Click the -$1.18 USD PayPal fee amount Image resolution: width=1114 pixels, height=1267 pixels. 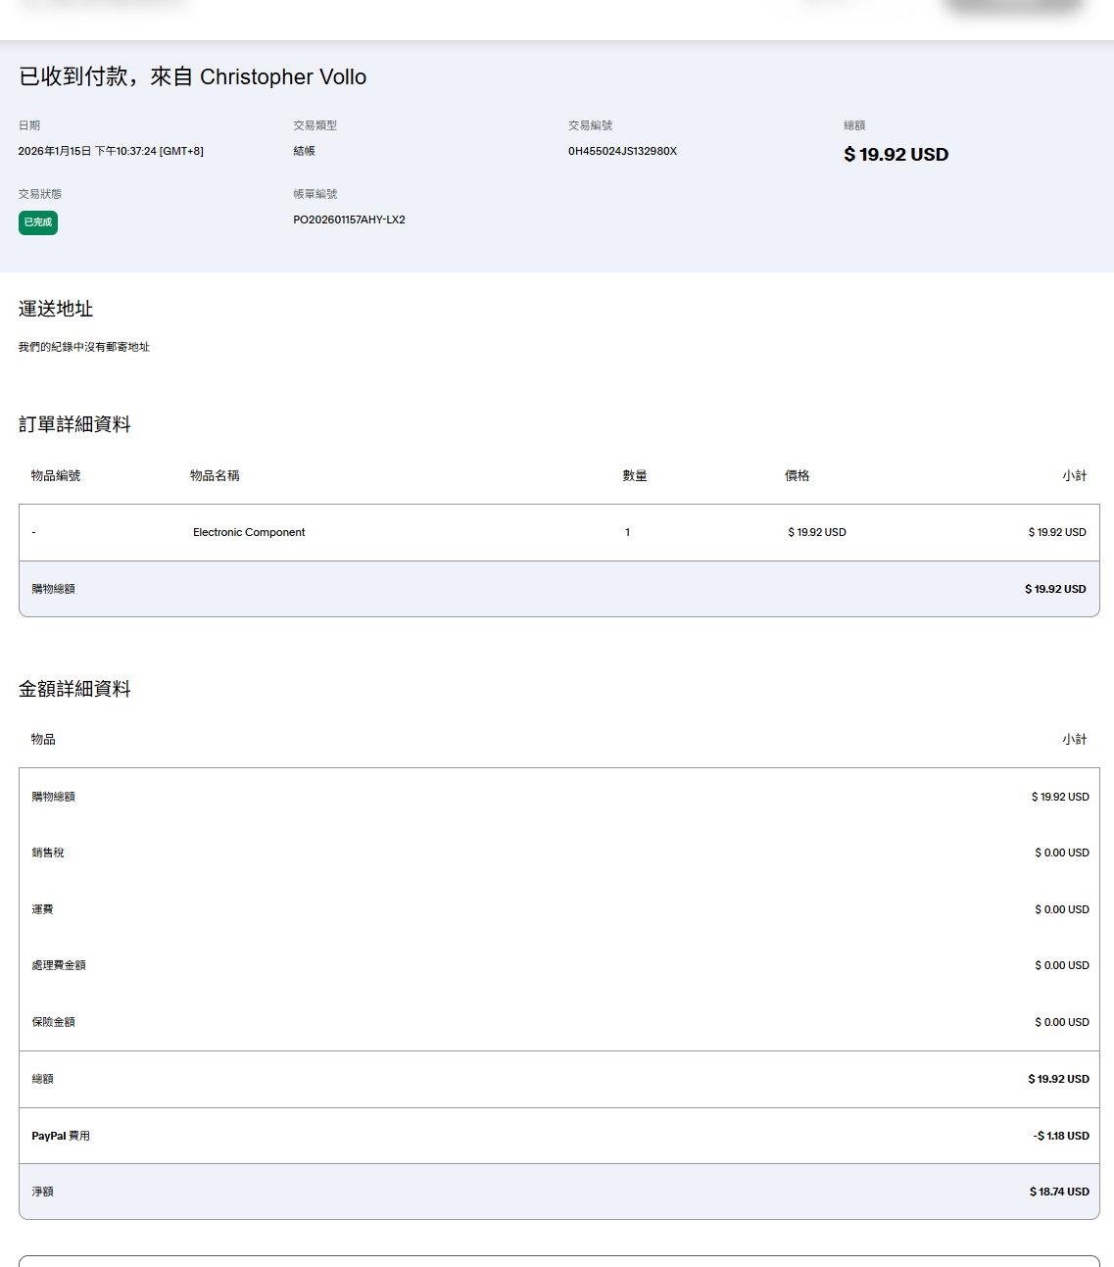coord(1060,1136)
